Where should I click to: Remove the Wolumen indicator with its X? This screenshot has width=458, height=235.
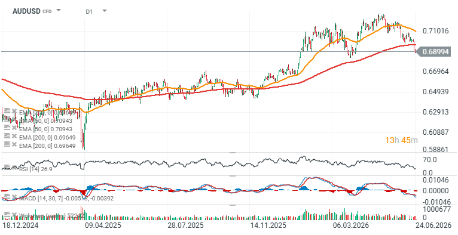coord(14,215)
